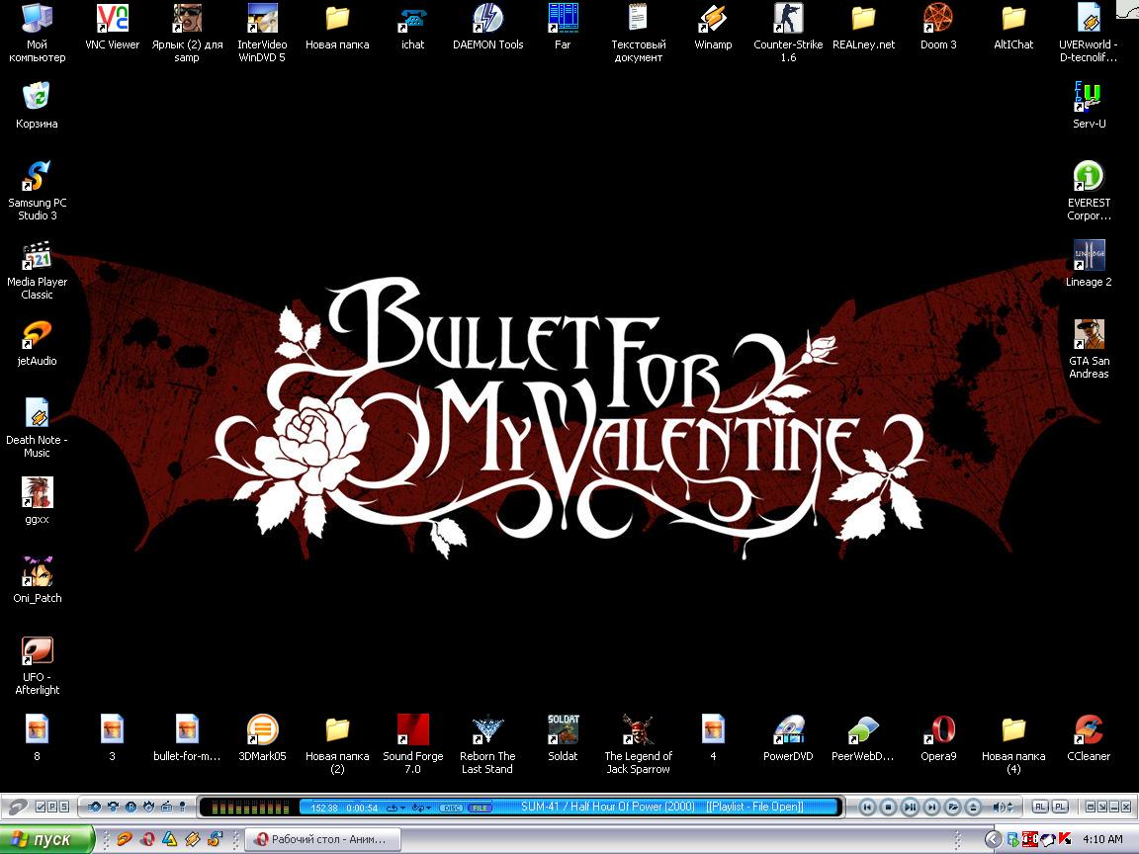Screen dimensions: 1139x854
Task: Select the Samsung PC Studio 3 shortcut
Action: [37, 190]
